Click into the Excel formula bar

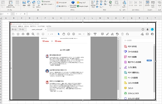pyautogui.click(x=94, y=14)
